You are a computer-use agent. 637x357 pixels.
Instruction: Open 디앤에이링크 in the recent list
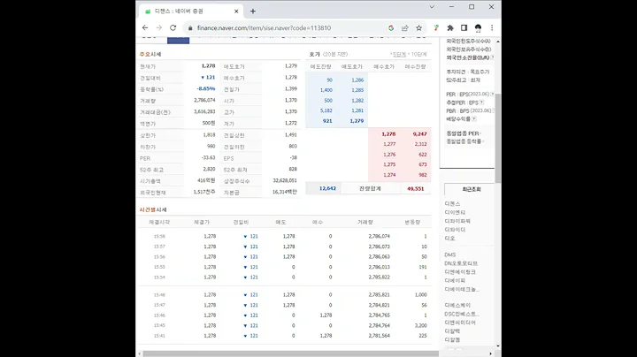(x=460, y=272)
